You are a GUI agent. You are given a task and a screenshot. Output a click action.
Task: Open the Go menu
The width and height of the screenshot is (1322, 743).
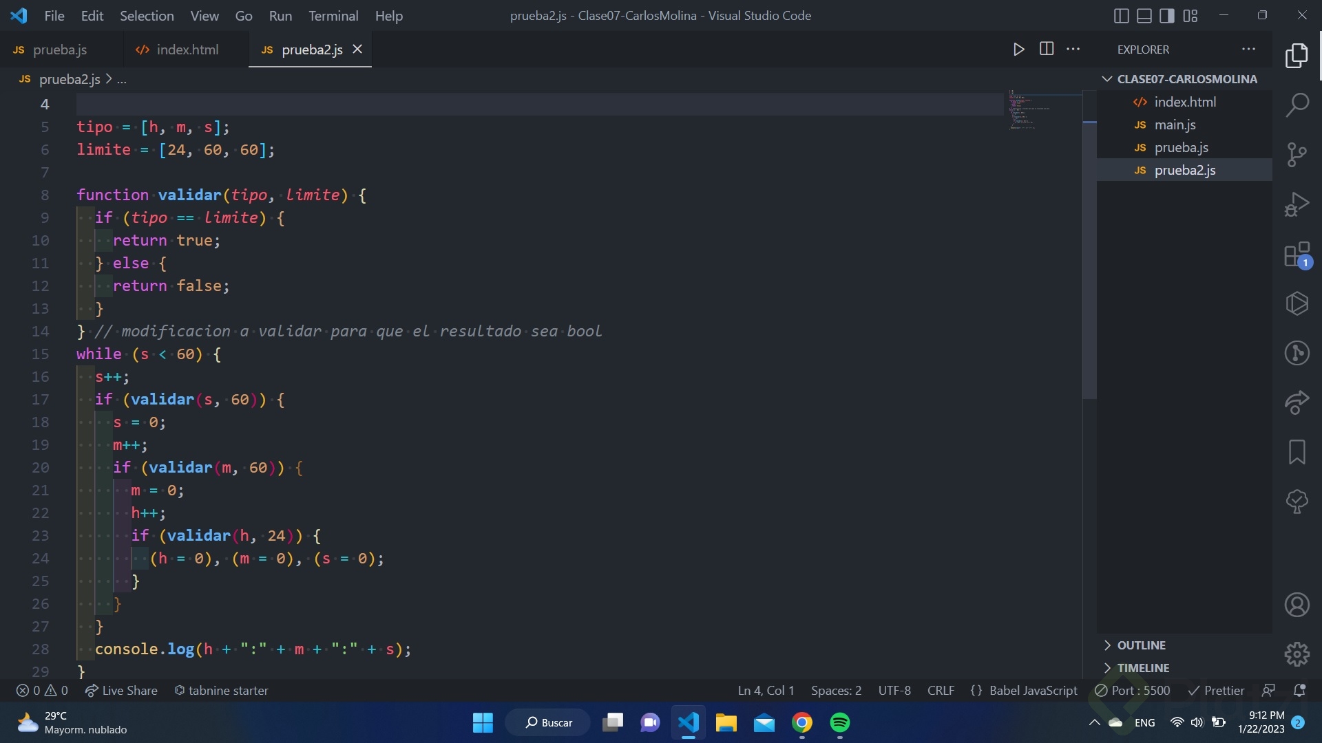[244, 16]
